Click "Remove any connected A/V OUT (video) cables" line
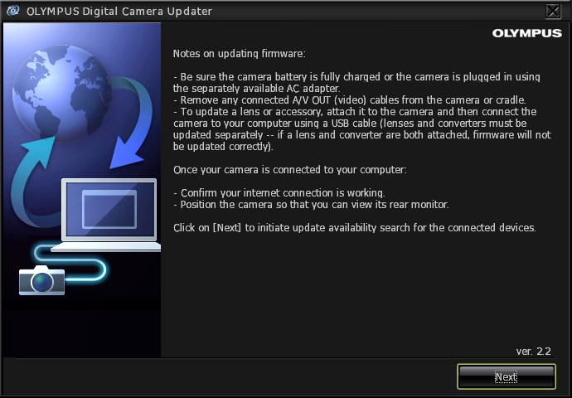This screenshot has width=572, height=398. (350, 100)
